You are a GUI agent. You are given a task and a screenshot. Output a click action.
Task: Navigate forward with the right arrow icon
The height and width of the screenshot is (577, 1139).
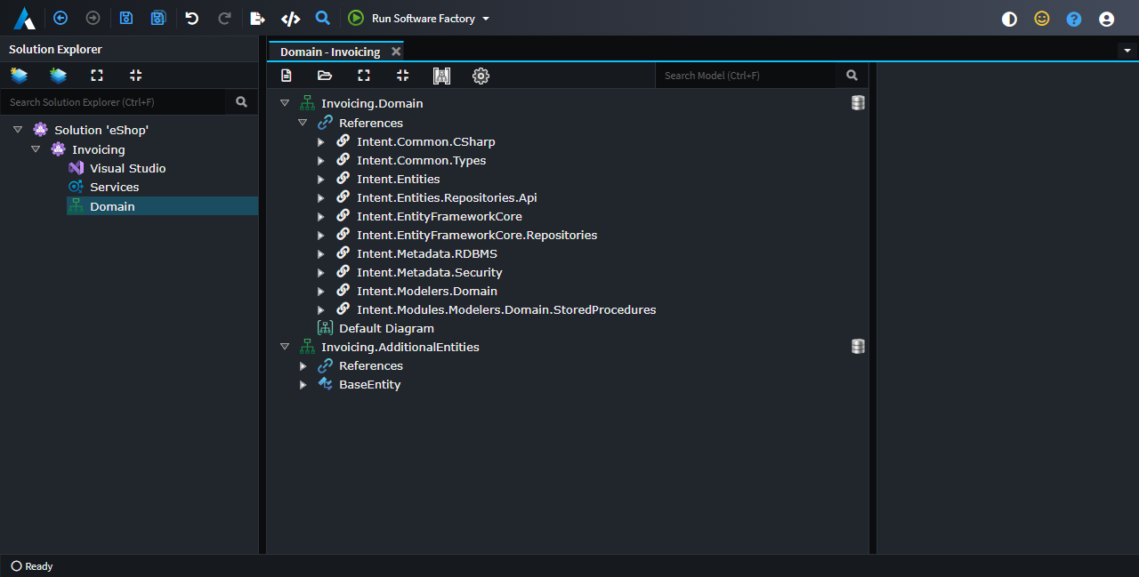pos(93,18)
